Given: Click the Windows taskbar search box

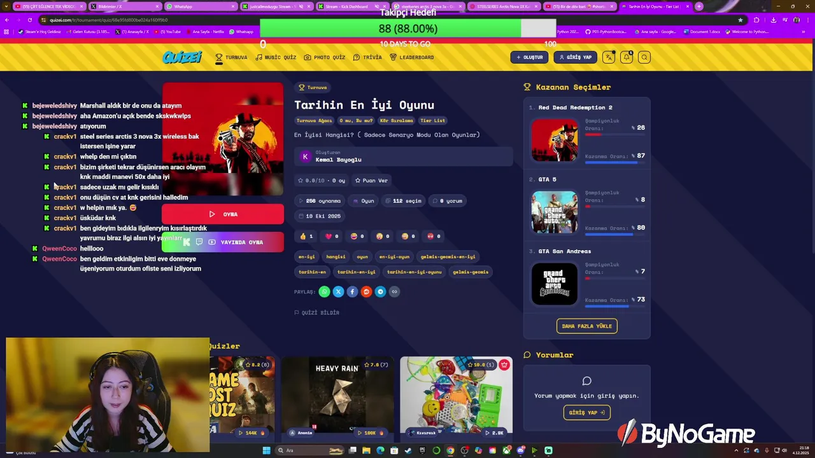Looking at the screenshot, I should point(311,450).
